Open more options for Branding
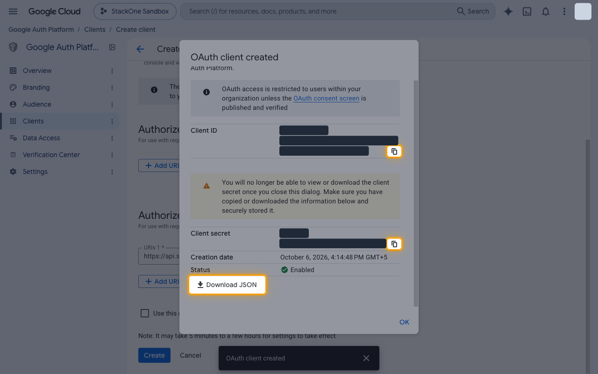598x374 pixels. 112,87
